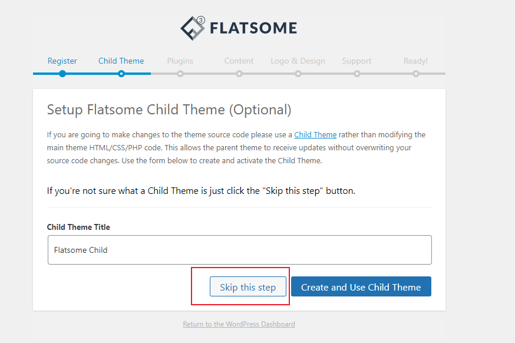This screenshot has width=515, height=343.
Task: Go to the Register step label
Action: tap(62, 61)
